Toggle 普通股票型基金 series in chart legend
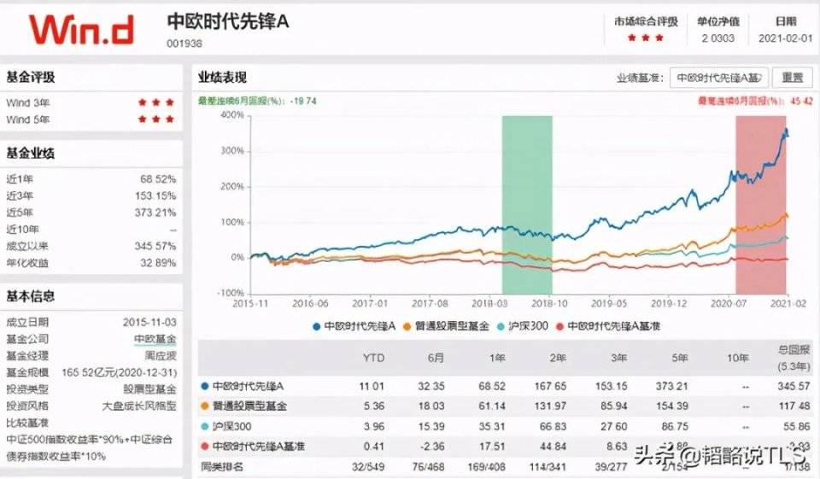The image size is (820, 479). (x=446, y=326)
